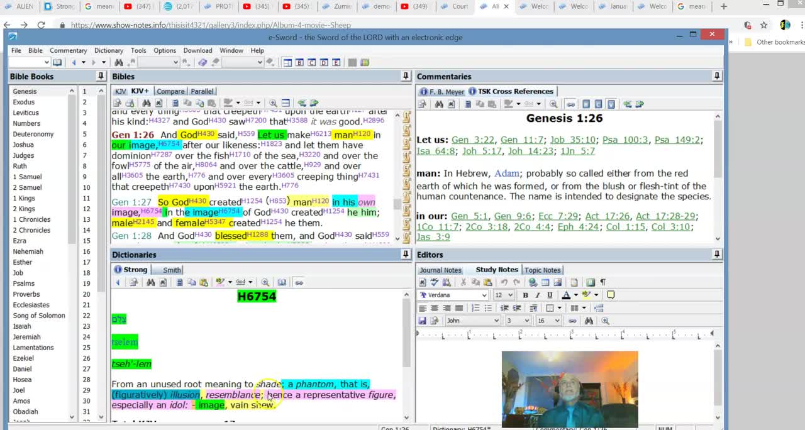Pin the Bible Books panel
Screen dimensions: 805x430
[101, 76]
